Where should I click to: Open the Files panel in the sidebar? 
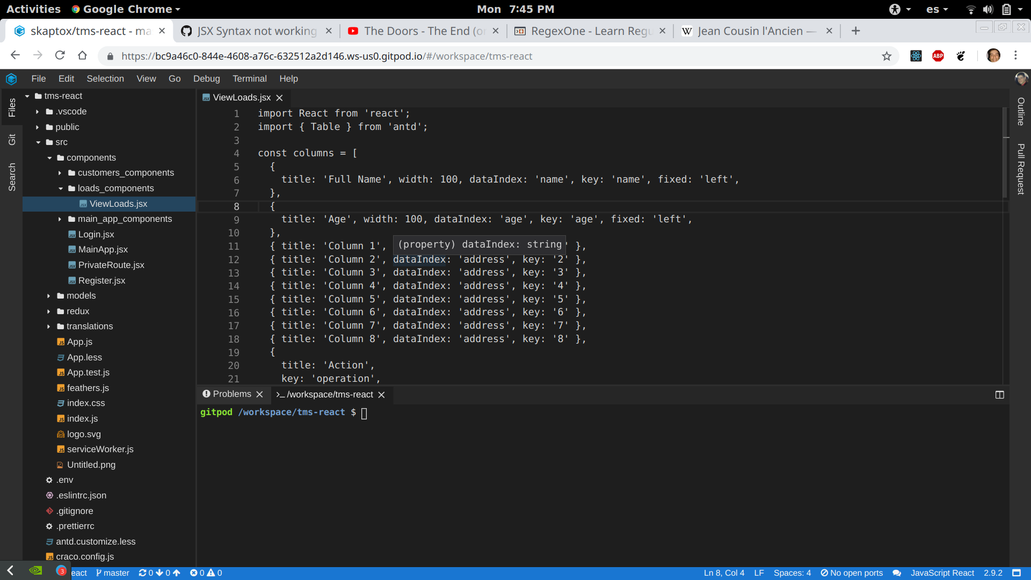(12, 107)
